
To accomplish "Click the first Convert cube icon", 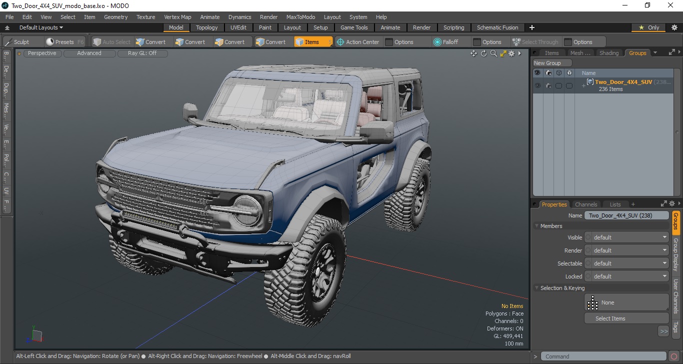I will [140, 42].
